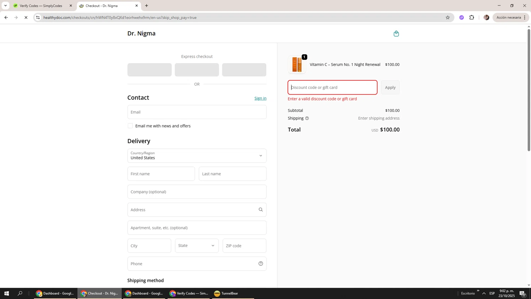531x299 pixels.
Task: Open the tab search dropdown arrow
Action: pyautogui.click(x=5, y=6)
